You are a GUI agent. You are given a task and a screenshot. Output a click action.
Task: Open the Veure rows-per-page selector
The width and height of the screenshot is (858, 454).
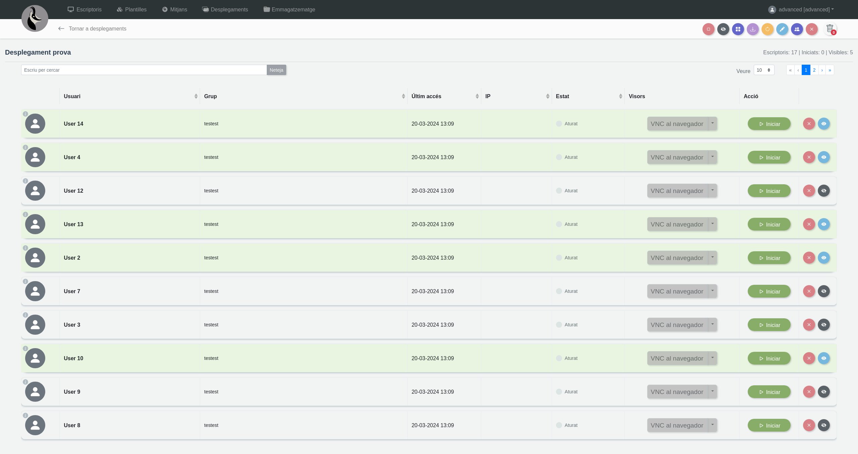(x=764, y=70)
